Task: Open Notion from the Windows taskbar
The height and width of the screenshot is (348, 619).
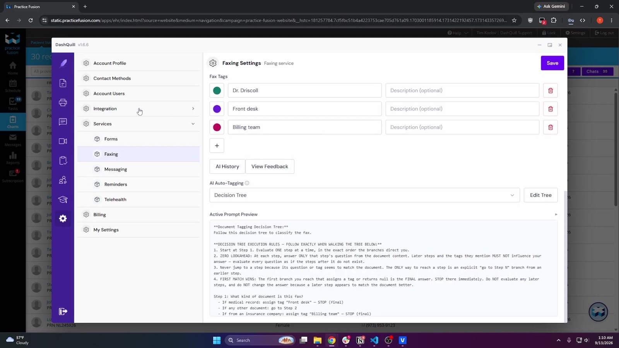Action: pos(360,340)
